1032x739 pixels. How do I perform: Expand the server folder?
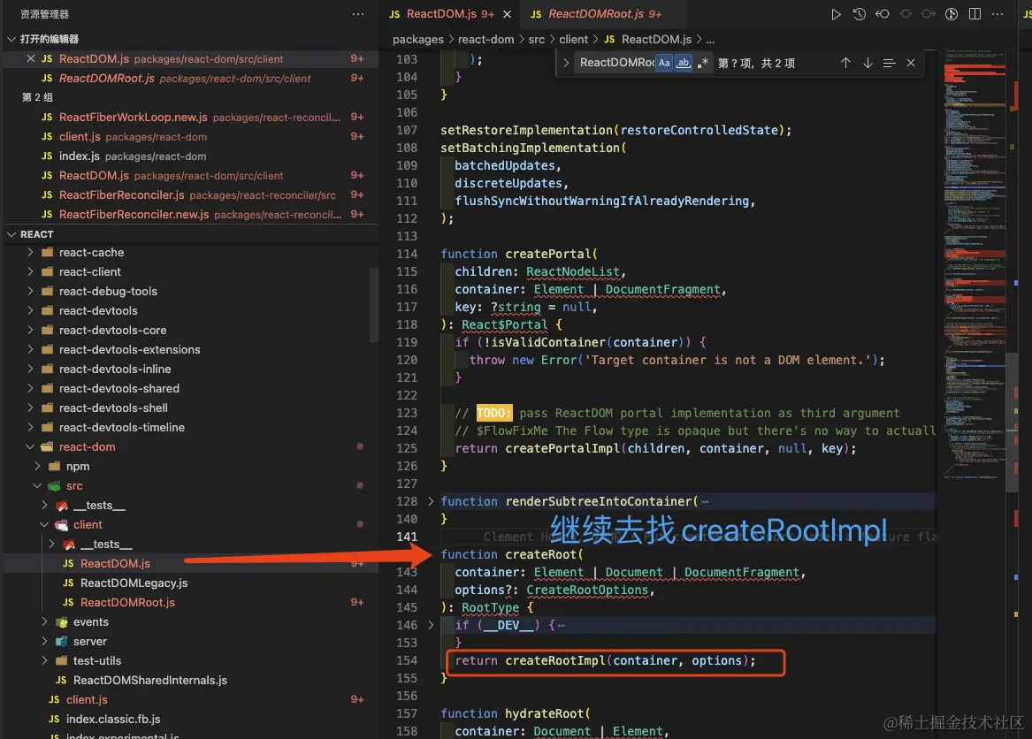tap(44, 641)
